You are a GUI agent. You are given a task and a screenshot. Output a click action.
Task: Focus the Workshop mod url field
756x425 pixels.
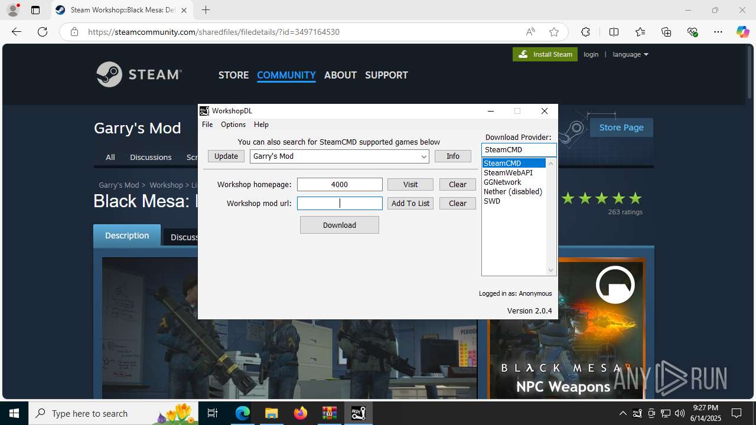tap(340, 204)
